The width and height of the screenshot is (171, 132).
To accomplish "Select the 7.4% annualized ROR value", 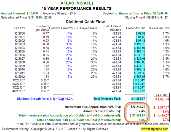I will pyautogui.click(x=142, y=111).
